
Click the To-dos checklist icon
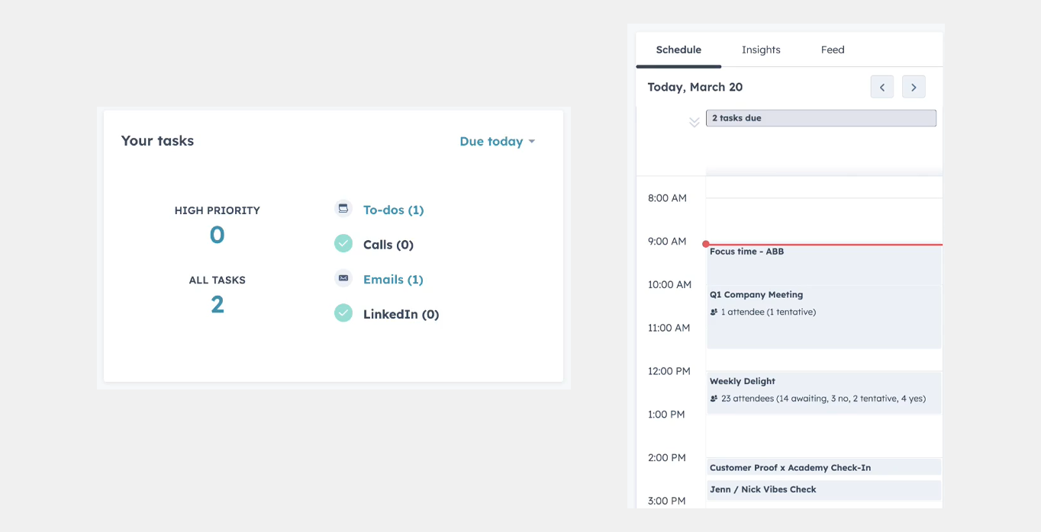click(343, 207)
